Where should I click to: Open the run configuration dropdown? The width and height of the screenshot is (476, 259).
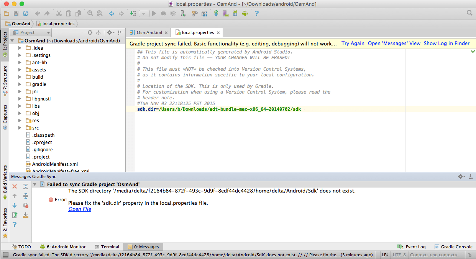[144, 13]
